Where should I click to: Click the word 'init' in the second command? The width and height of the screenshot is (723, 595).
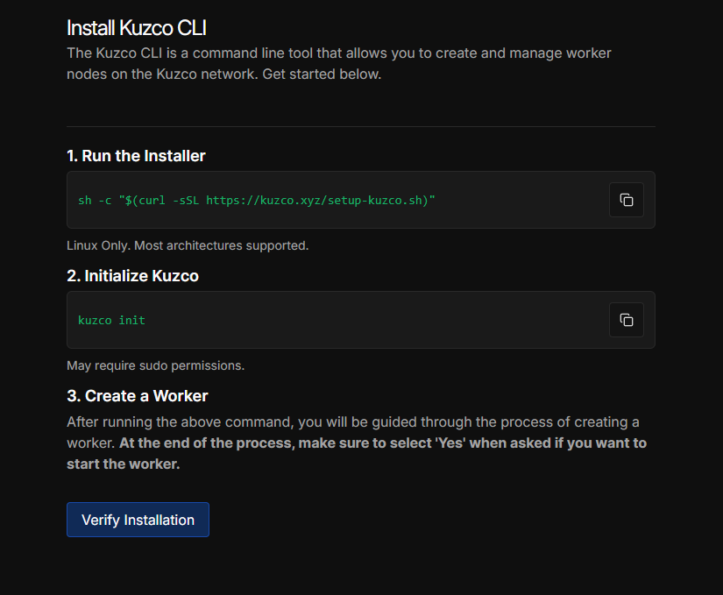click(132, 321)
